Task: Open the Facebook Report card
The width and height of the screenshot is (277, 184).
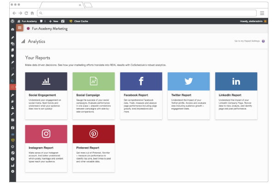Action: click(141, 96)
